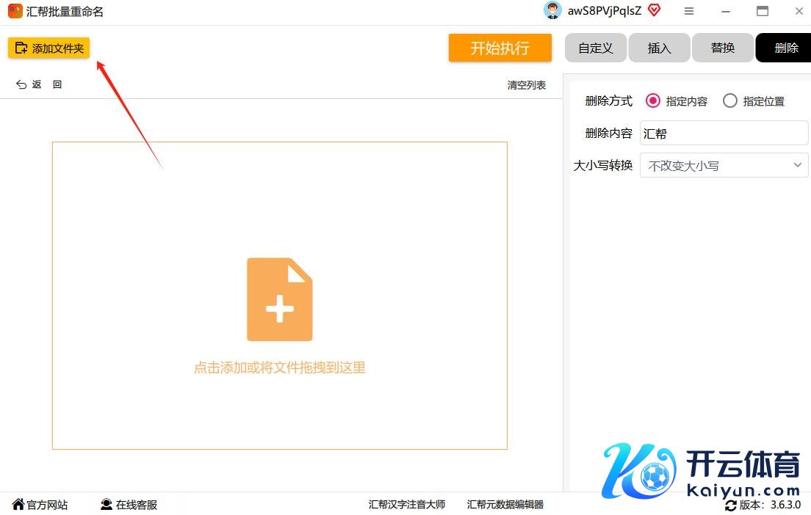Viewport: 811px width, 515px height.
Task: Switch to the 插入 tab
Action: 659,48
